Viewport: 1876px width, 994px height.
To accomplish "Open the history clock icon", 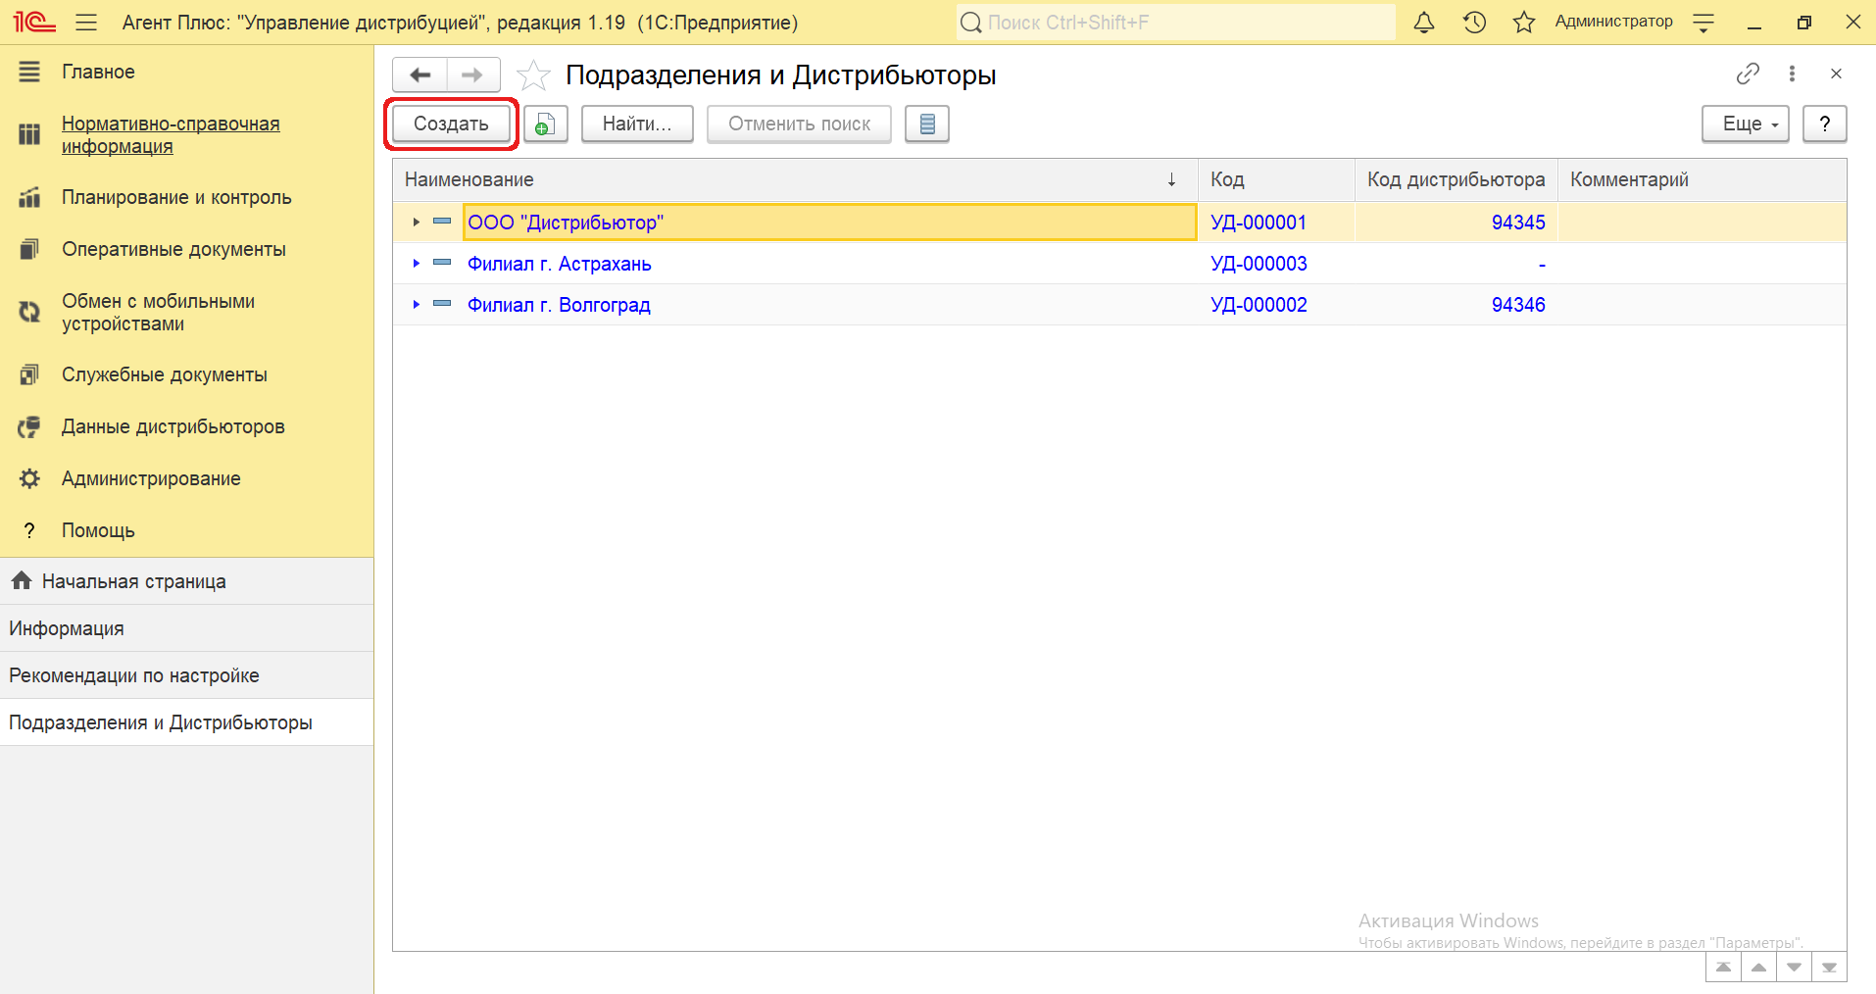I will tap(1474, 23).
